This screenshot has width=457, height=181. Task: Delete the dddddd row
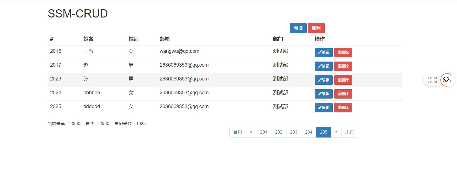coord(343,108)
